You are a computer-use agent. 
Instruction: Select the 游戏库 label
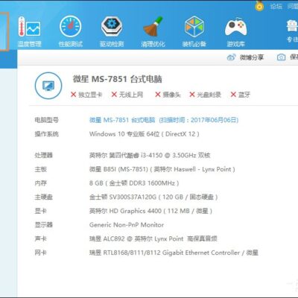[235, 44]
